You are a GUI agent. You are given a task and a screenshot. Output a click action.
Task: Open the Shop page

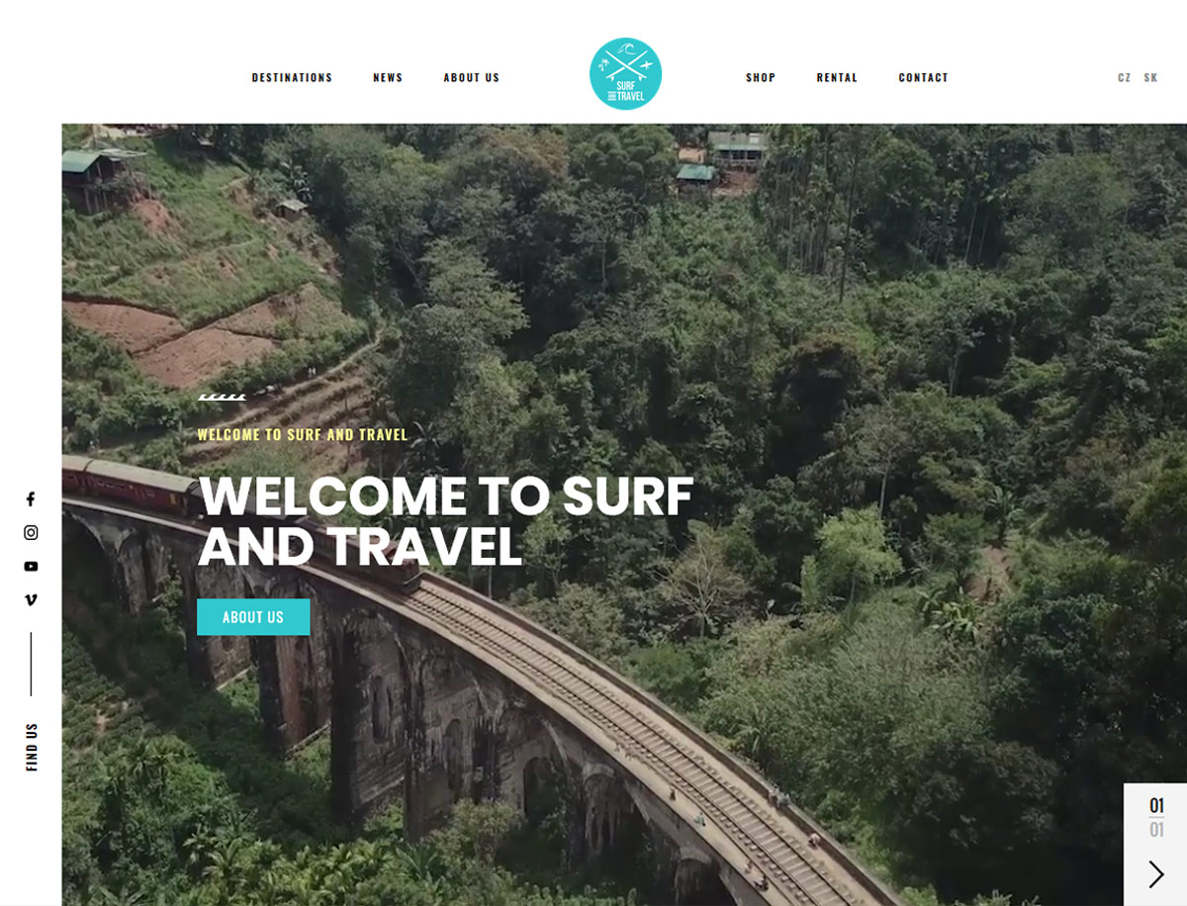point(761,77)
